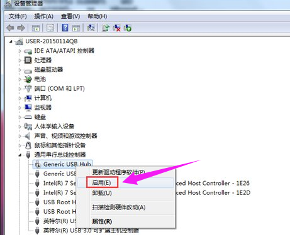
Task: Select the 端口 (COM 和 LPT) tree item
Action: pos(60,88)
